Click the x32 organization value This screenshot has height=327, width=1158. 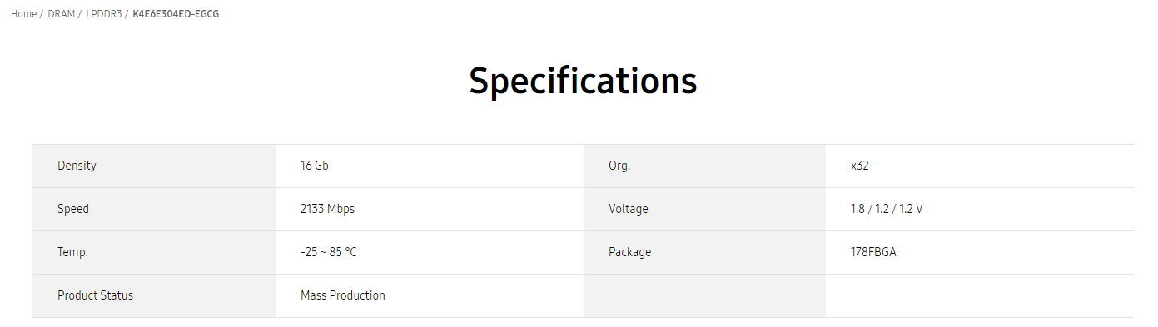pyautogui.click(x=860, y=166)
